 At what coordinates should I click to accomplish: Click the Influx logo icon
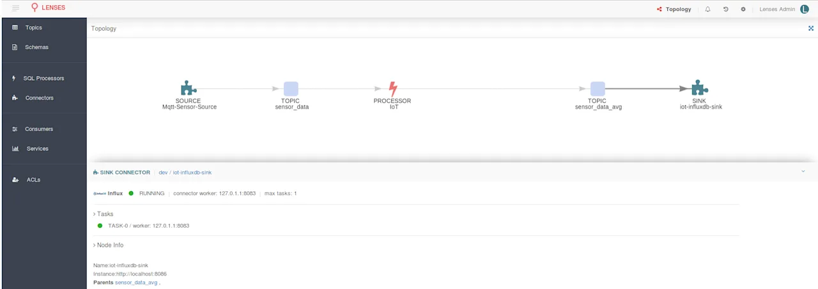[x=98, y=193]
